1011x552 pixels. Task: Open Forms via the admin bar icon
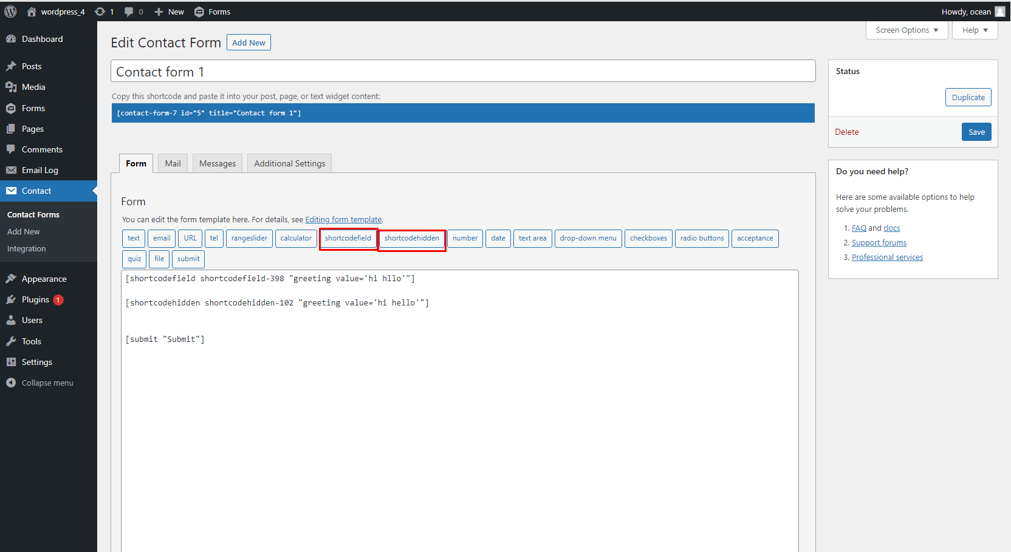tap(199, 11)
